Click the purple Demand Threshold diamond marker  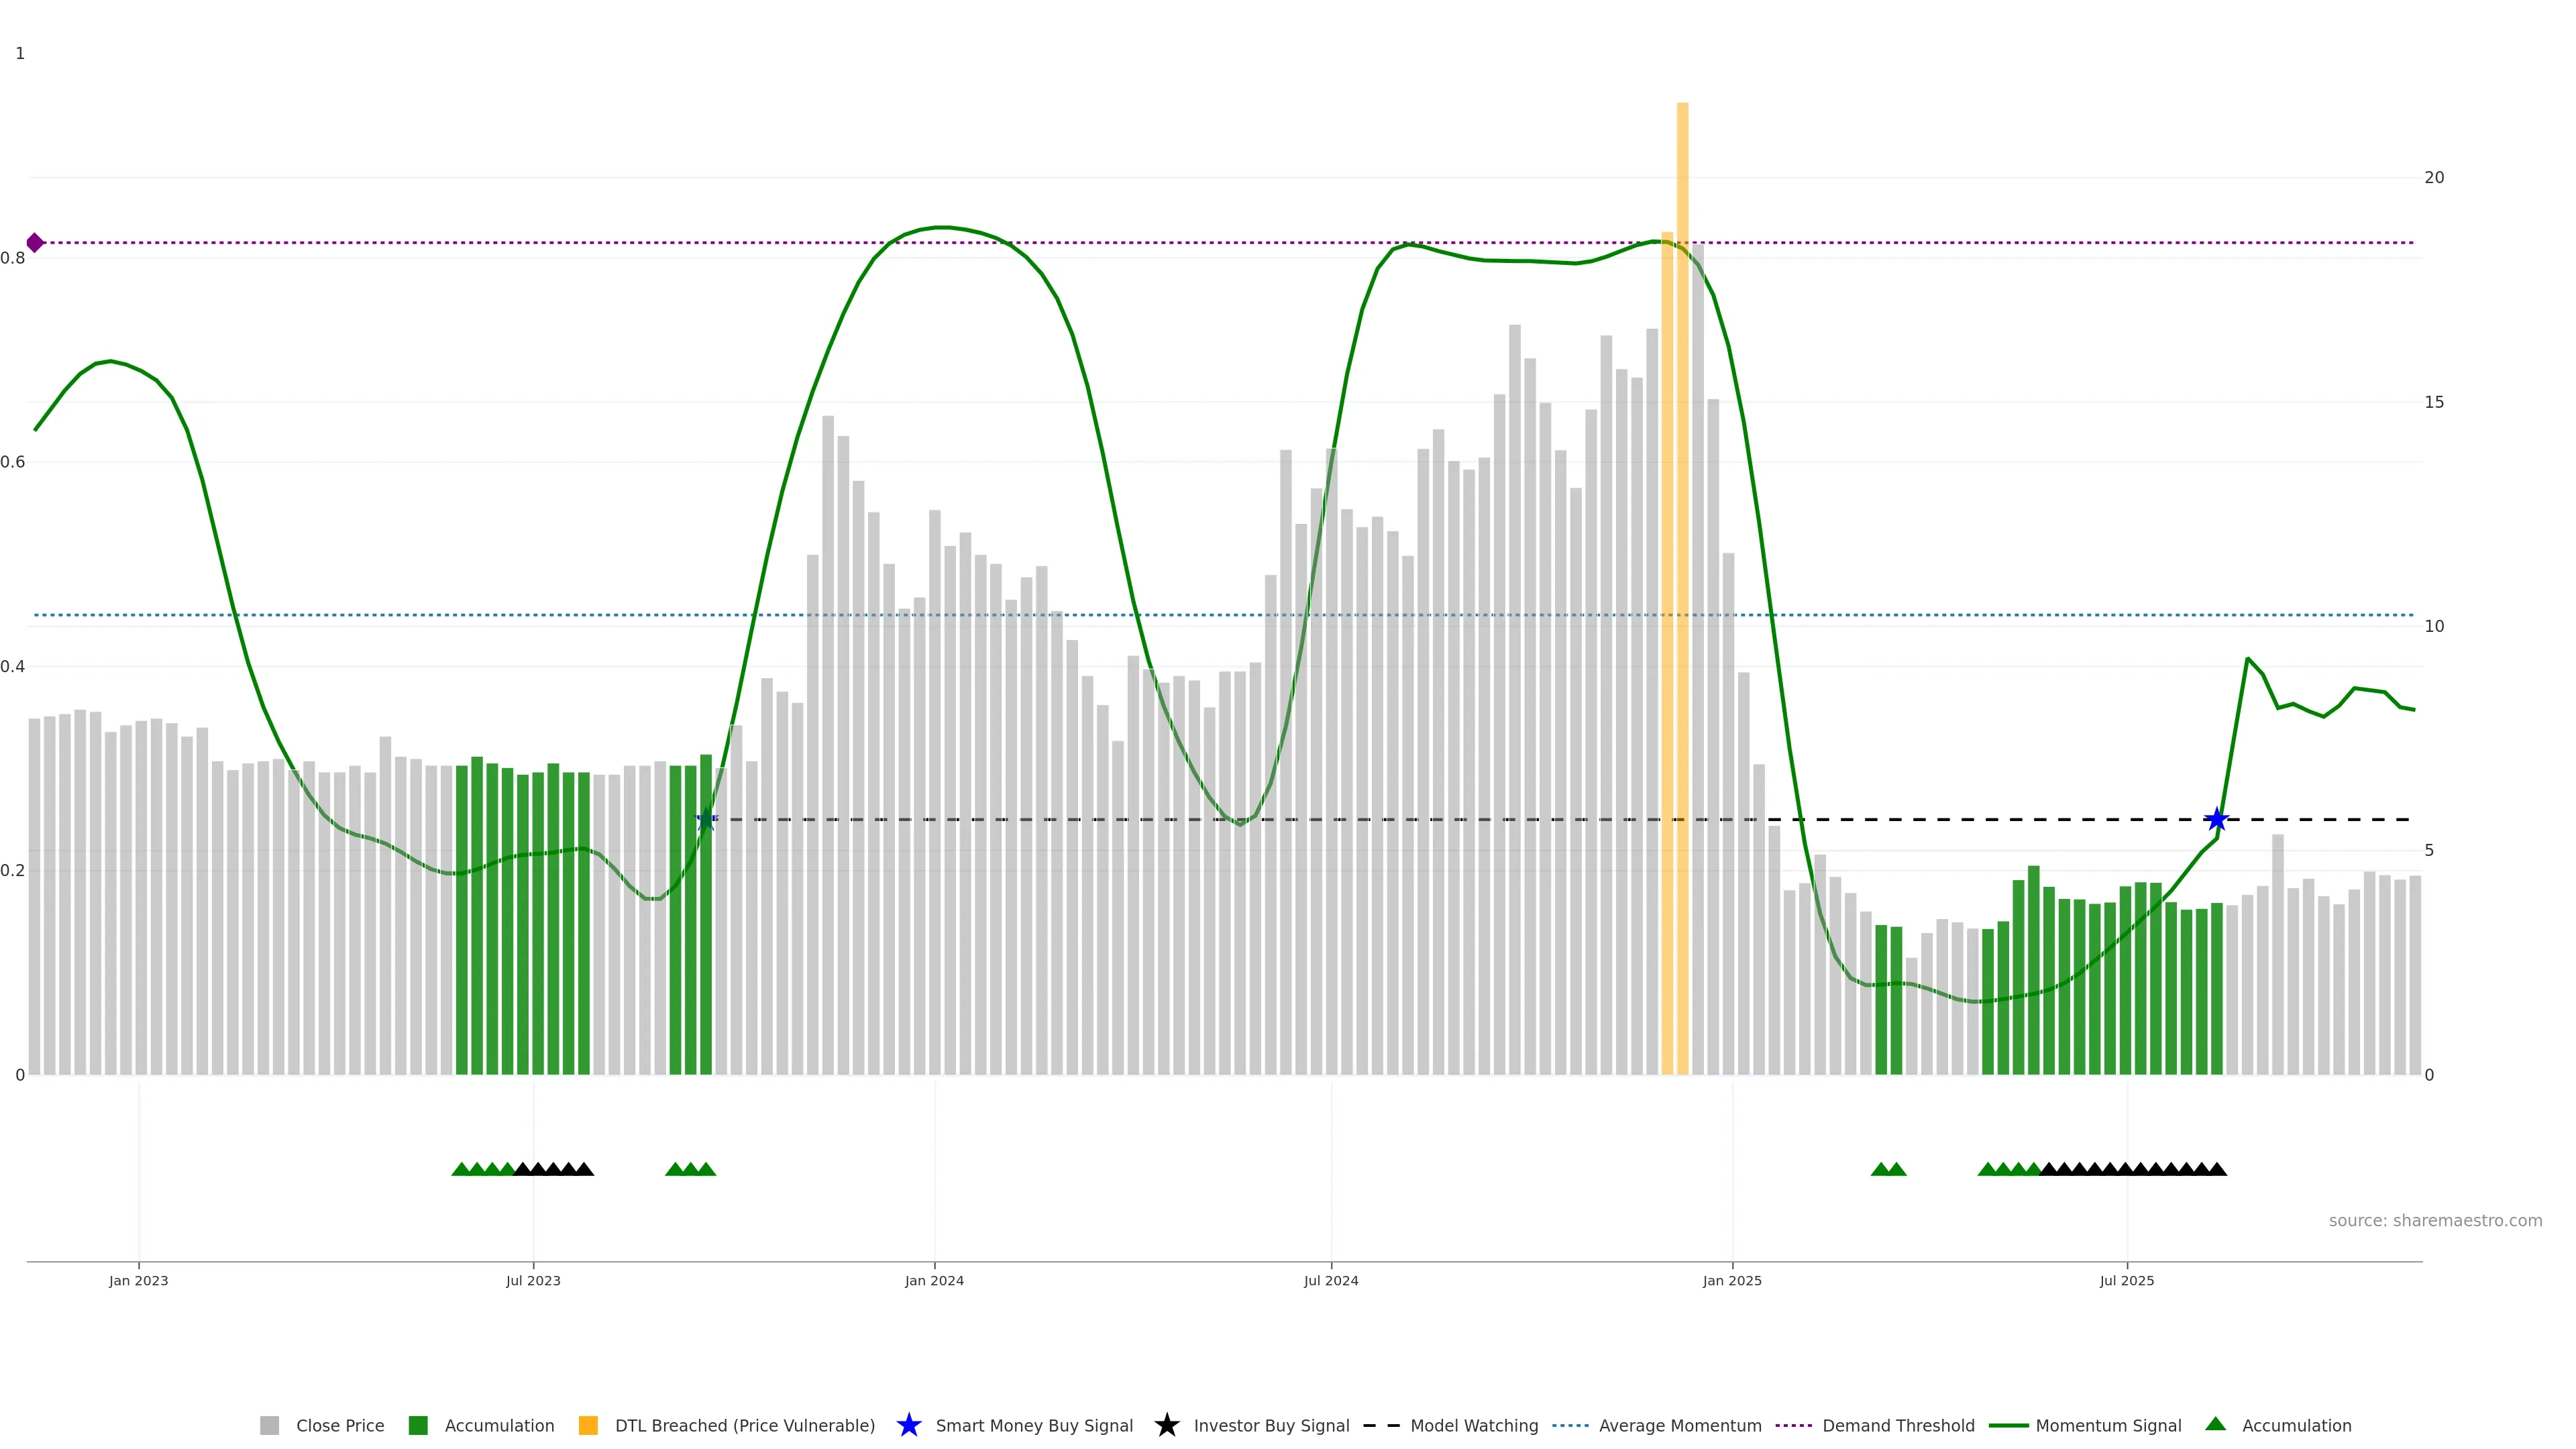point(35,243)
